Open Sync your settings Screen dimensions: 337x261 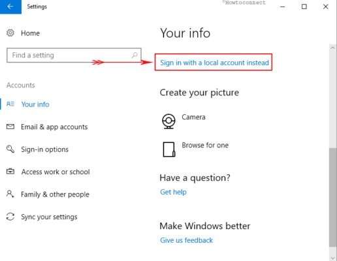[x=49, y=217]
